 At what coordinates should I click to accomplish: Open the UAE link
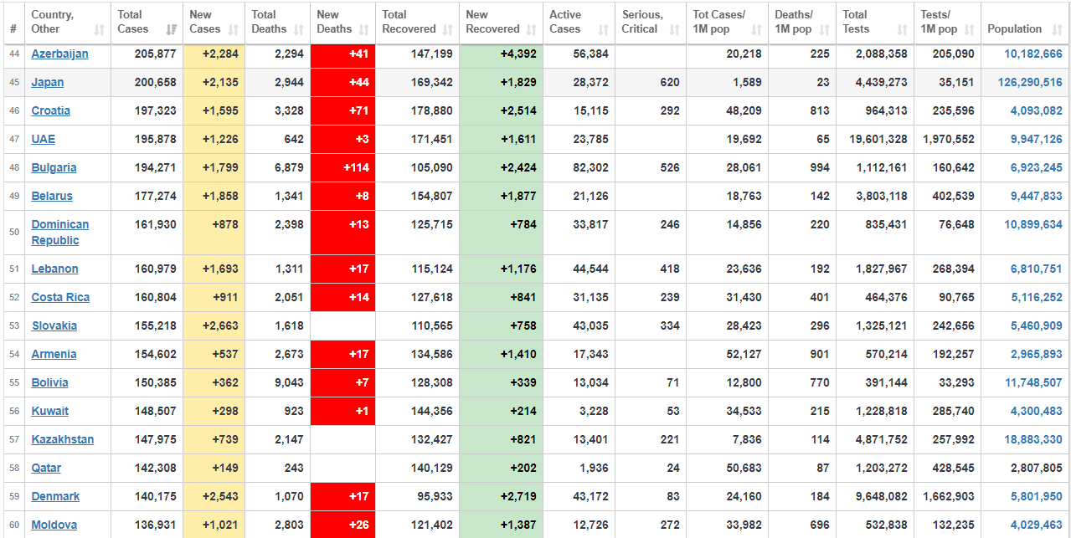44,139
